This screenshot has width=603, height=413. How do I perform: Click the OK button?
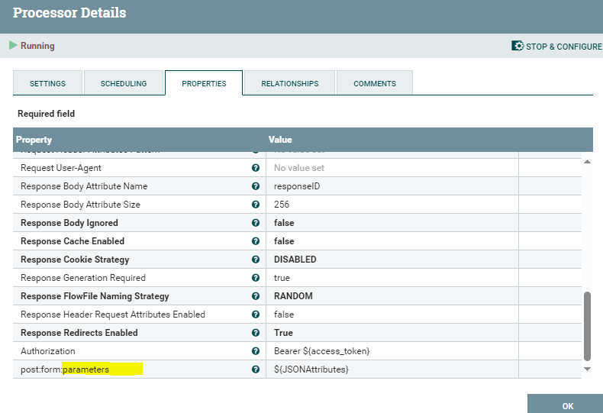tap(567, 405)
